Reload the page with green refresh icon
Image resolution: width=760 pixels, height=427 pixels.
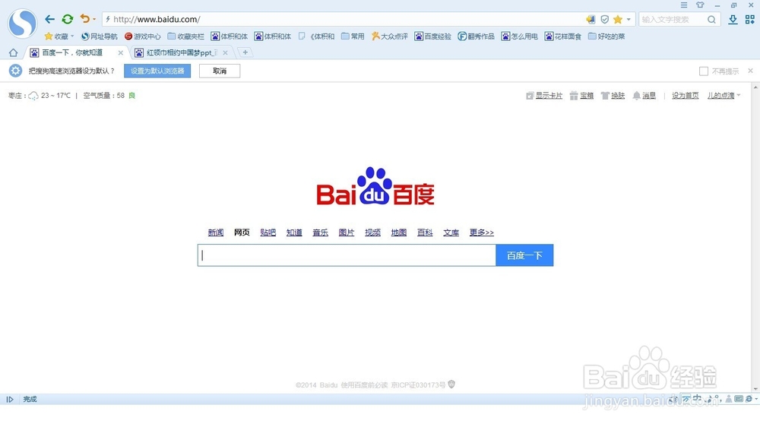(x=68, y=20)
